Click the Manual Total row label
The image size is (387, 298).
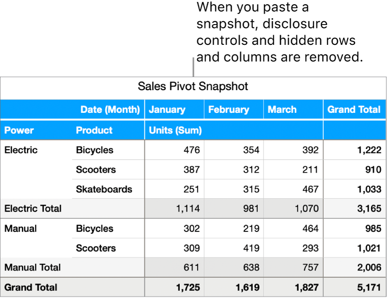pyautogui.click(x=32, y=268)
